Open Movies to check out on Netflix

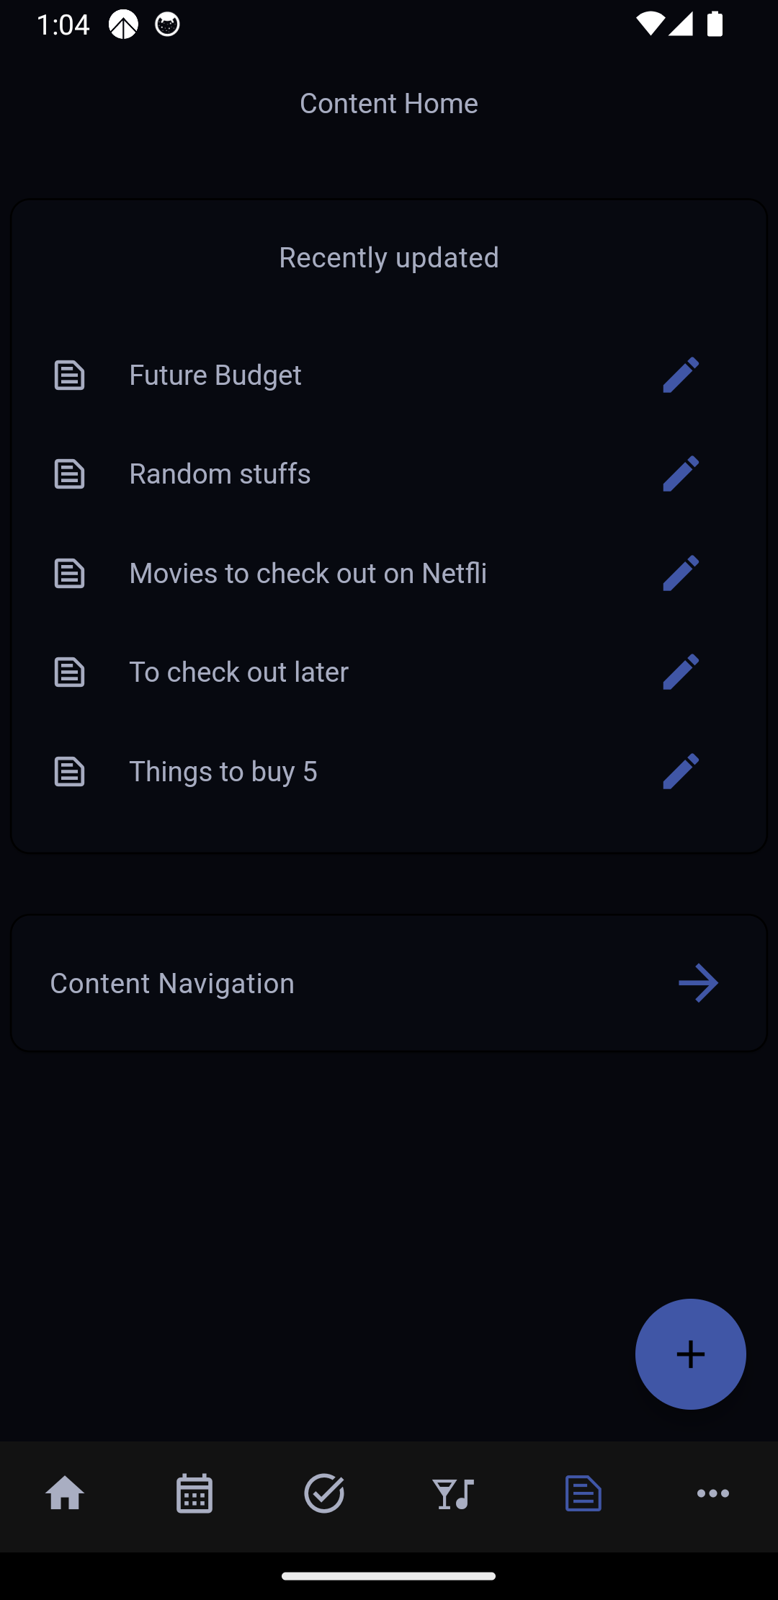pyautogui.click(x=308, y=574)
